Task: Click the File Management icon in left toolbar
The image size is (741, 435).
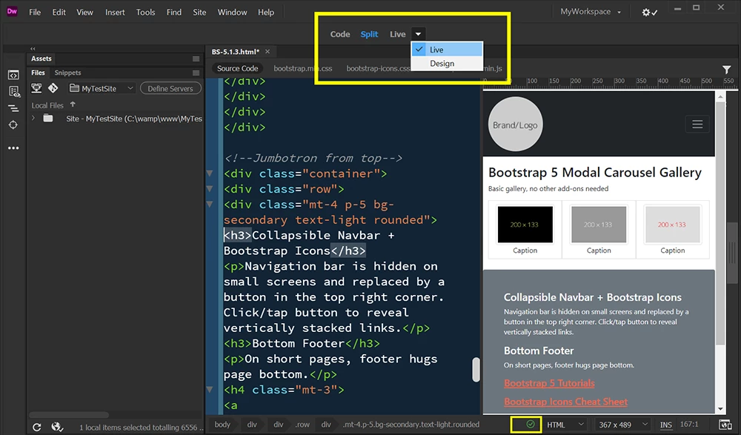Action: pos(13,92)
